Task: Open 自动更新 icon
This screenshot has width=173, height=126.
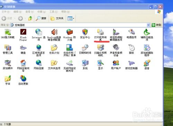Action: 23,79
